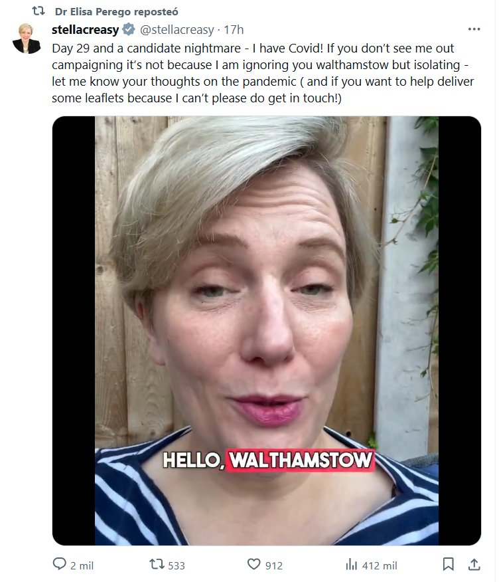
Task: Open the @stellacreasy handle link
Action: 177,30
